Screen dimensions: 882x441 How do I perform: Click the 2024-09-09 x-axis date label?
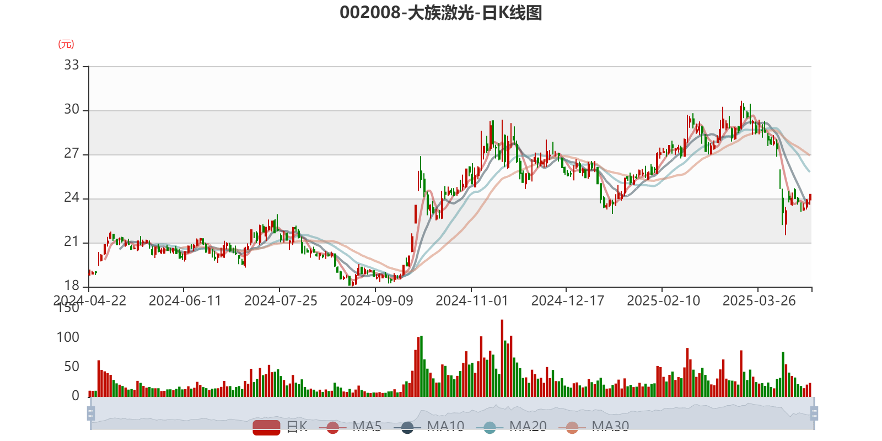point(376,300)
